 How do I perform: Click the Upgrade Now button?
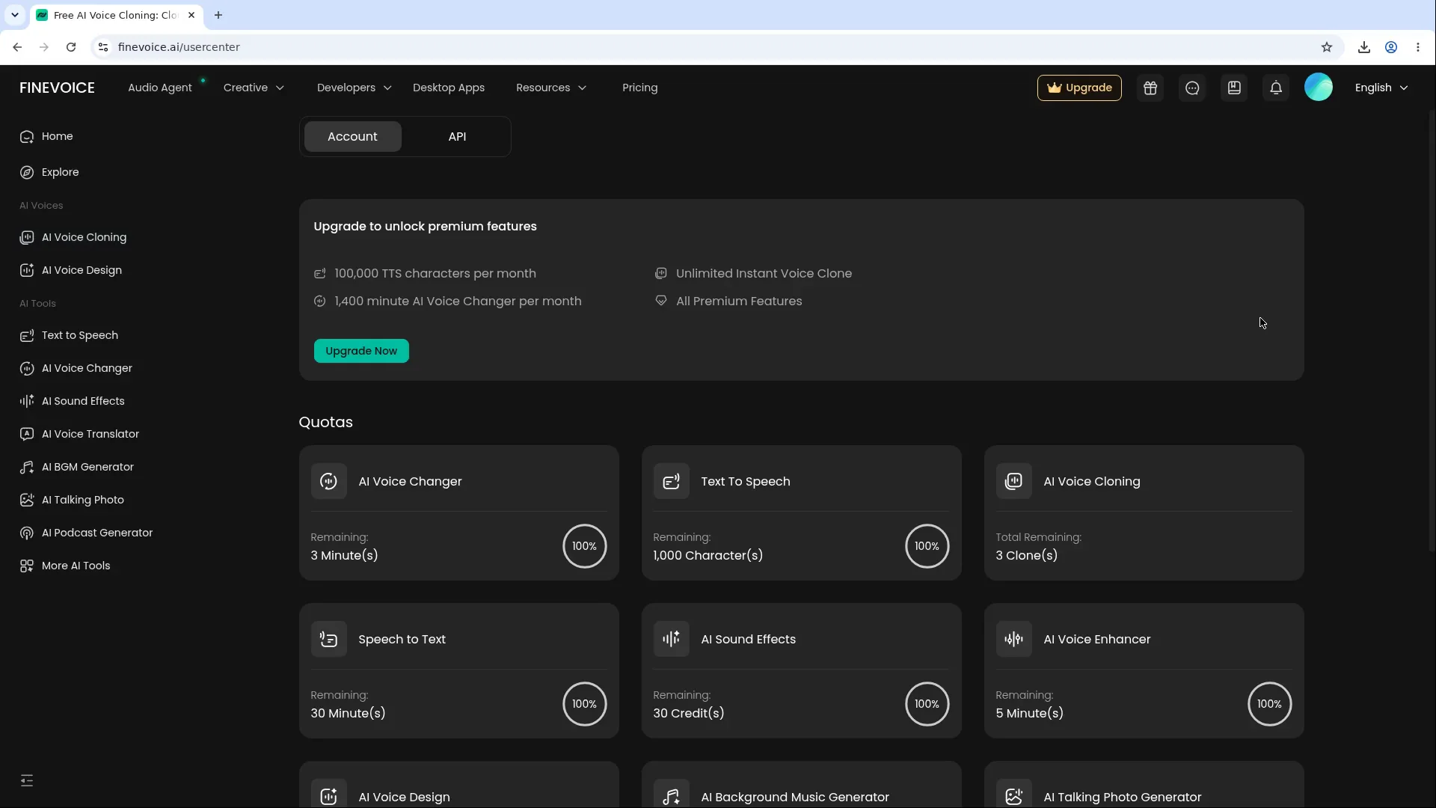coord(361,351)
